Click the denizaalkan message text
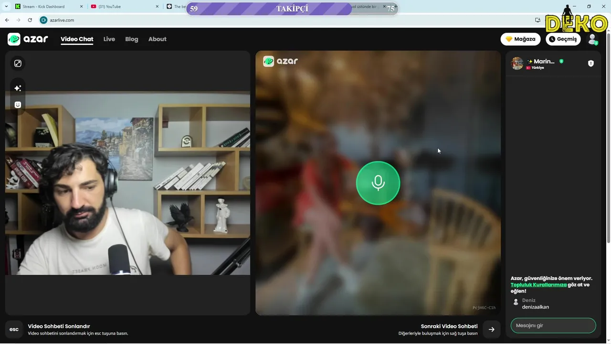Viewport: 611px width, 344px height. tap(536, 307)
